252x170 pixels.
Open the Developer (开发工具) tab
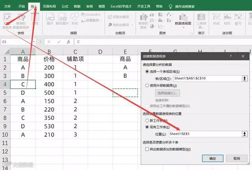coord(144,6)
